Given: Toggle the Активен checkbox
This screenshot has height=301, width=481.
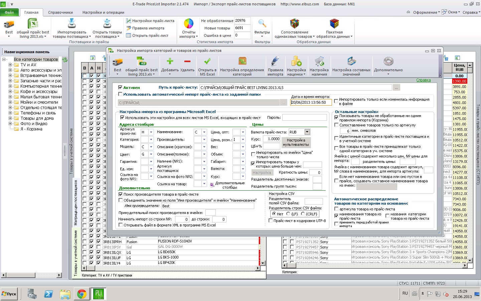Looking at the screenshot, I should [120, 87].
